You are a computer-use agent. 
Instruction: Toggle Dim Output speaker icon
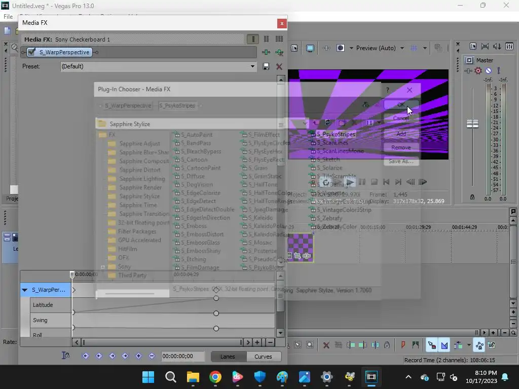497,46
